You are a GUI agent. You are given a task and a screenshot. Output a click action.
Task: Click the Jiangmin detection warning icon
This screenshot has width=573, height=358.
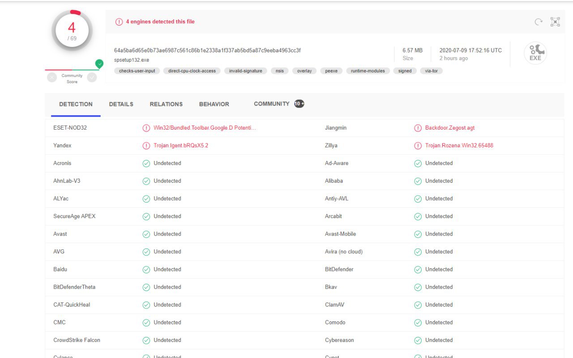tap(418, 128)
